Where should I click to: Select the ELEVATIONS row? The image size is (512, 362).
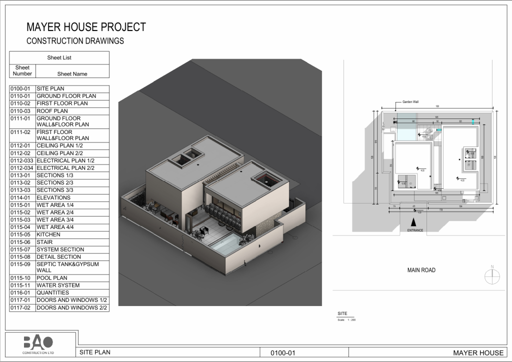pyautogui.click(x=59, y=198)
